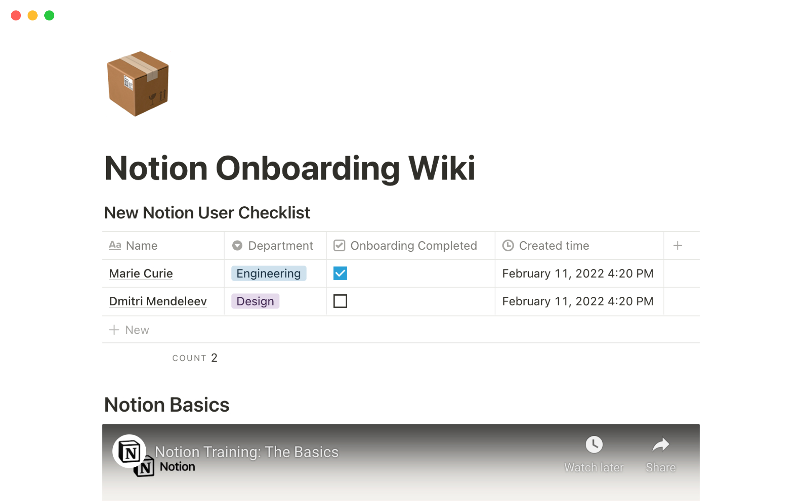This screenshot has width=802, height=501.
Task: Open the Dmitri Mendeleev page
Action: 158,301
